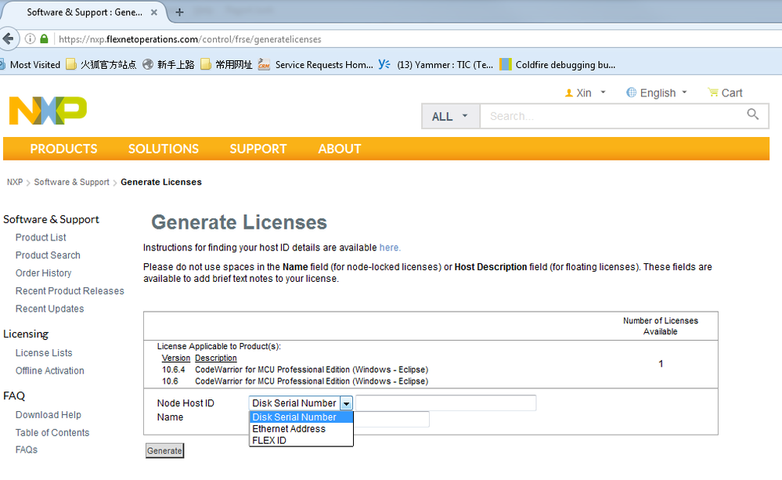This screenshot has width=782, height=480.
Task: Go to Software & Support breadcrumb link
Action: coord(71,182)
